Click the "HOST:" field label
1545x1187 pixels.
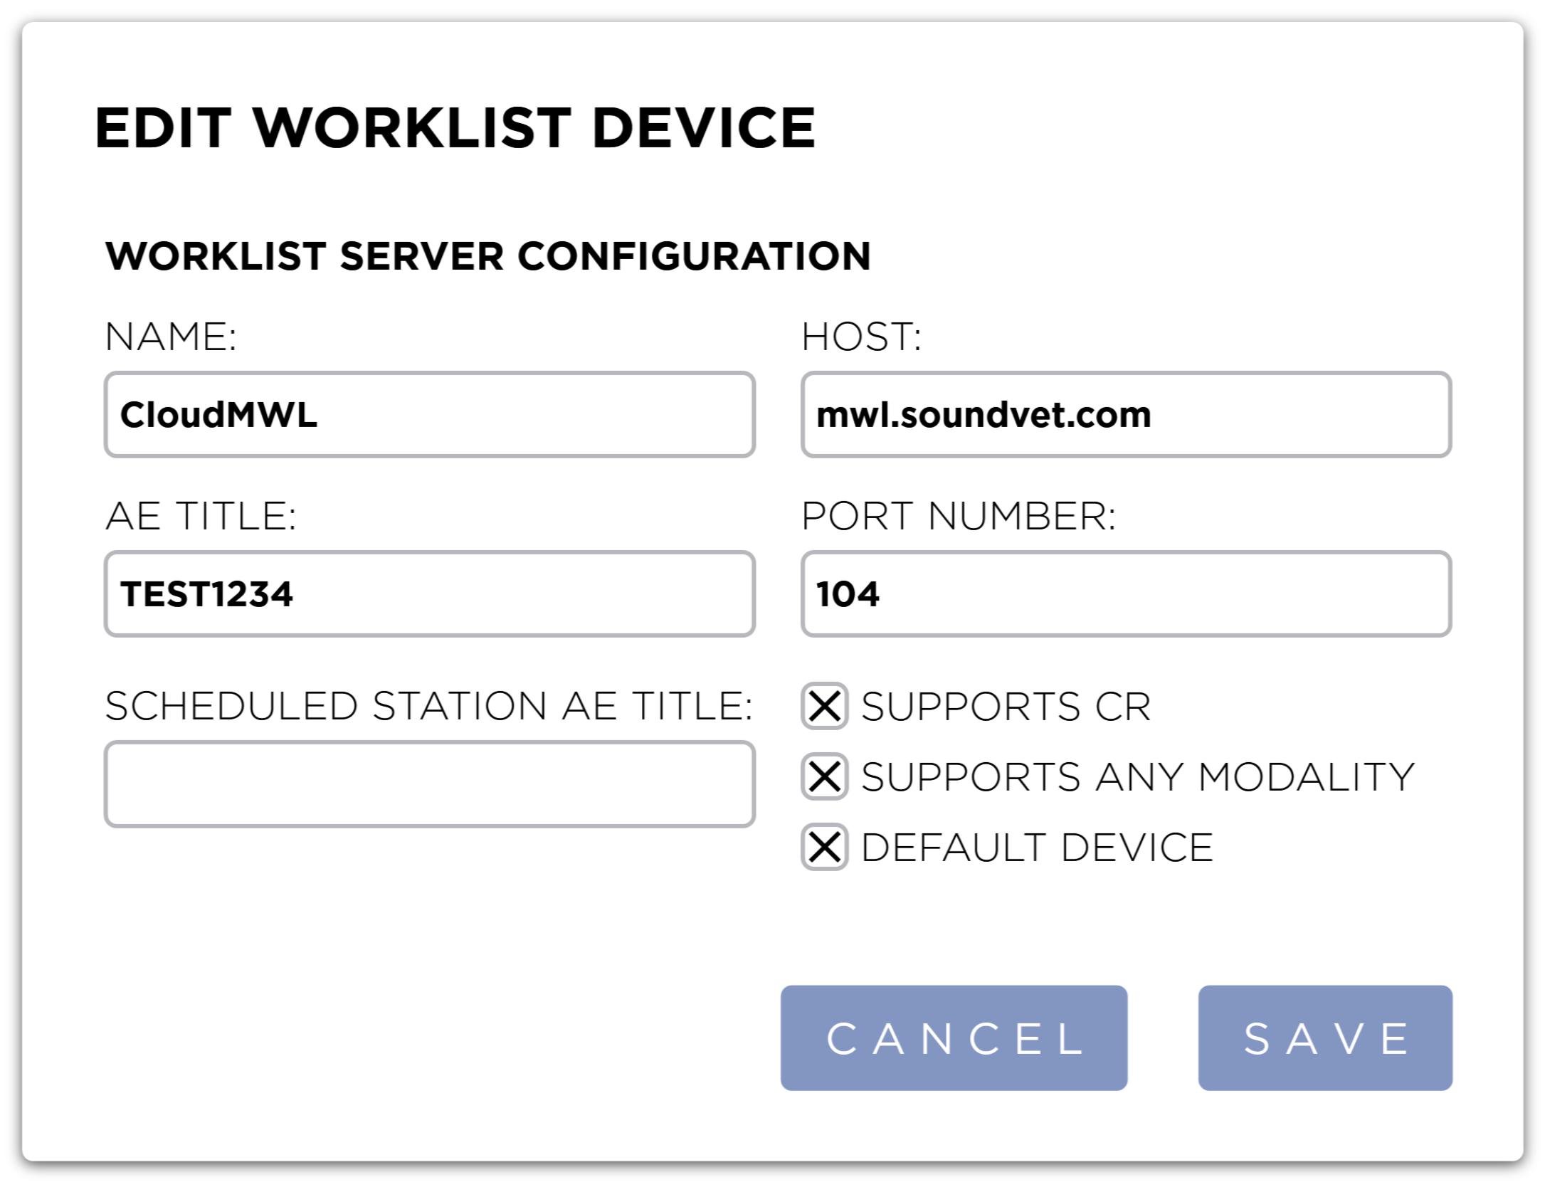pyautogui.click(x=861, y=337)
